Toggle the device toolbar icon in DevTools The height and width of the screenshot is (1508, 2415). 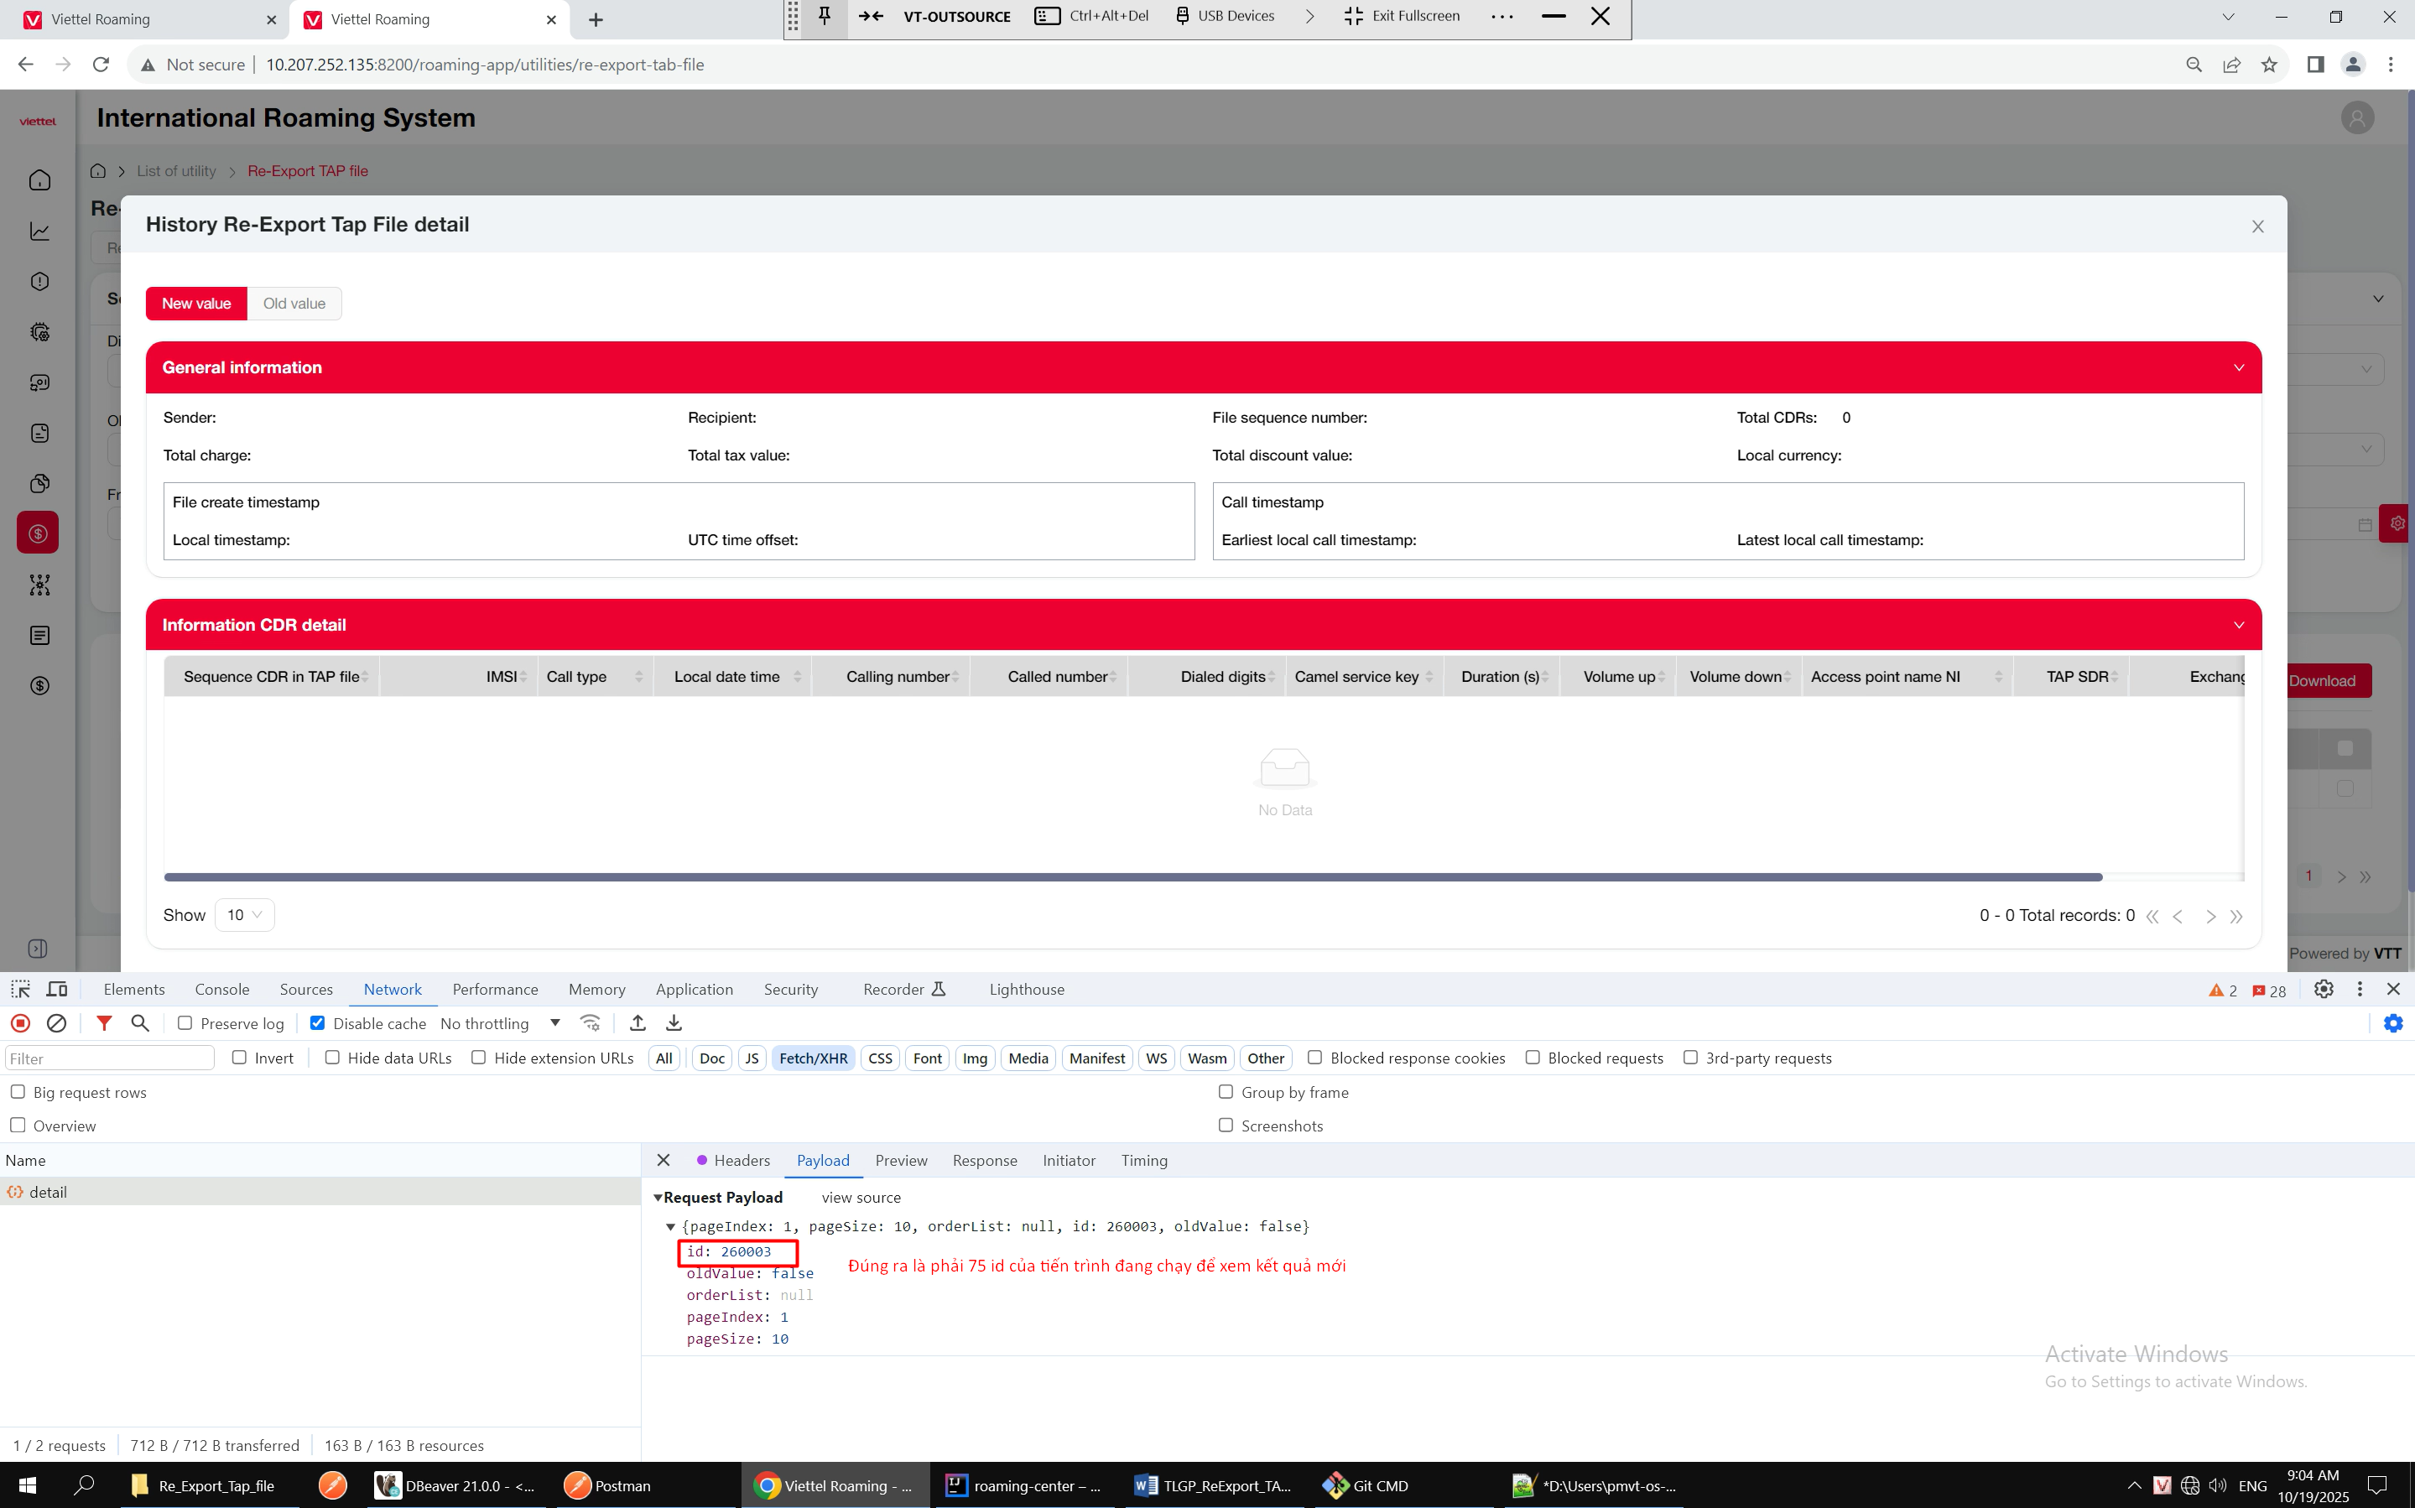57,990
